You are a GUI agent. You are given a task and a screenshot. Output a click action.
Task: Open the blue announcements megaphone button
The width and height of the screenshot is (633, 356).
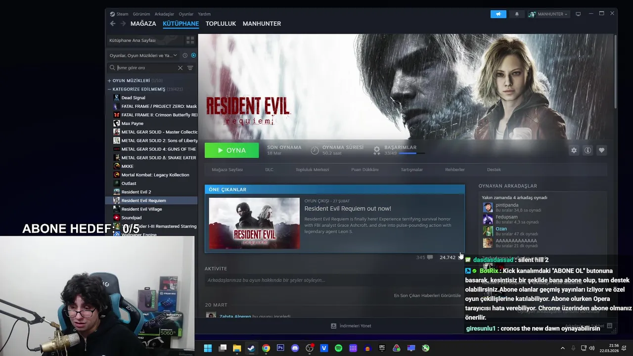pos(498,14)
